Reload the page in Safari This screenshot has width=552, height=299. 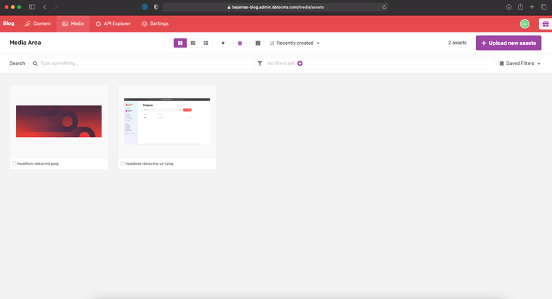[x=384, y=7]
